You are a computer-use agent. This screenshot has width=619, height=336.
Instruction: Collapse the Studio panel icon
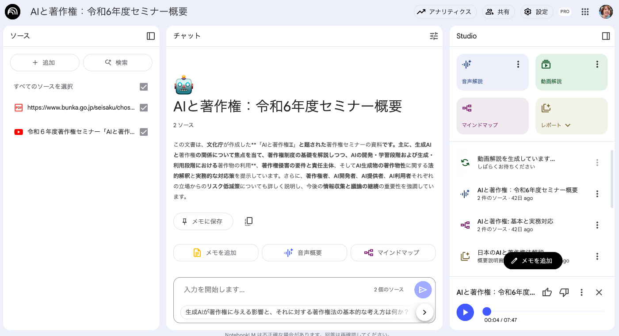606,36
